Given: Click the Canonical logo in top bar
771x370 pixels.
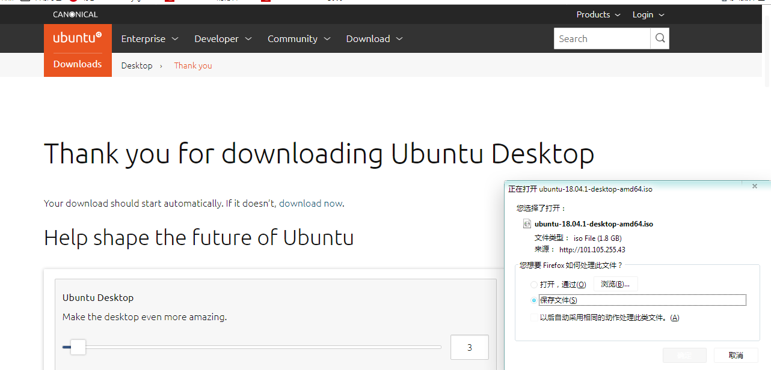Looking at the screenshot, I should (x=75, y=14).
